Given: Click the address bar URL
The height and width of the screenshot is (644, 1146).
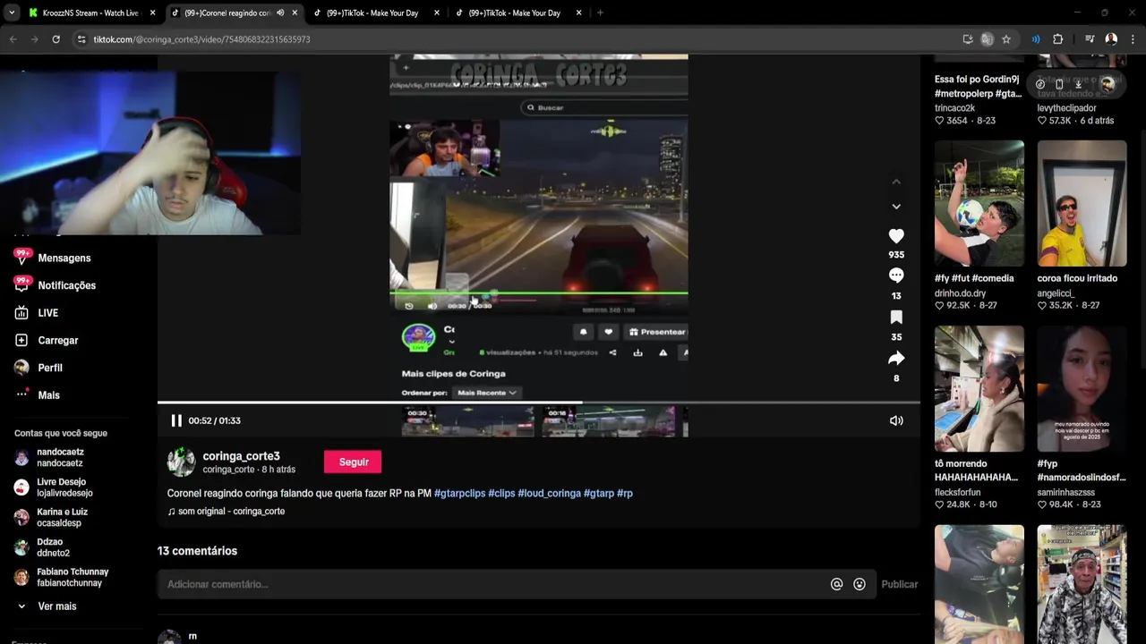Looking at the screenshot, I should [201, 39].
